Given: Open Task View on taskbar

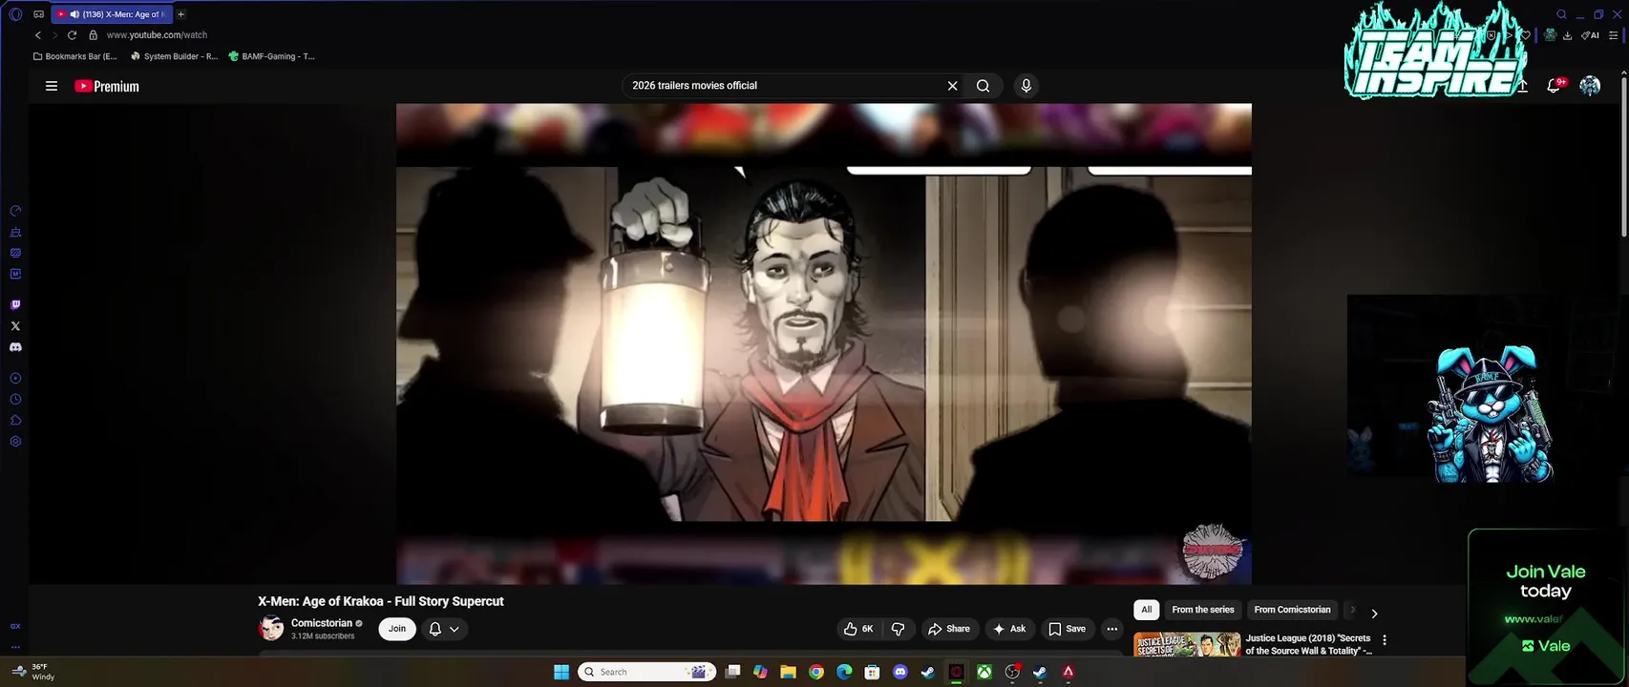Looking at the screenshot, I should point(732,672).
